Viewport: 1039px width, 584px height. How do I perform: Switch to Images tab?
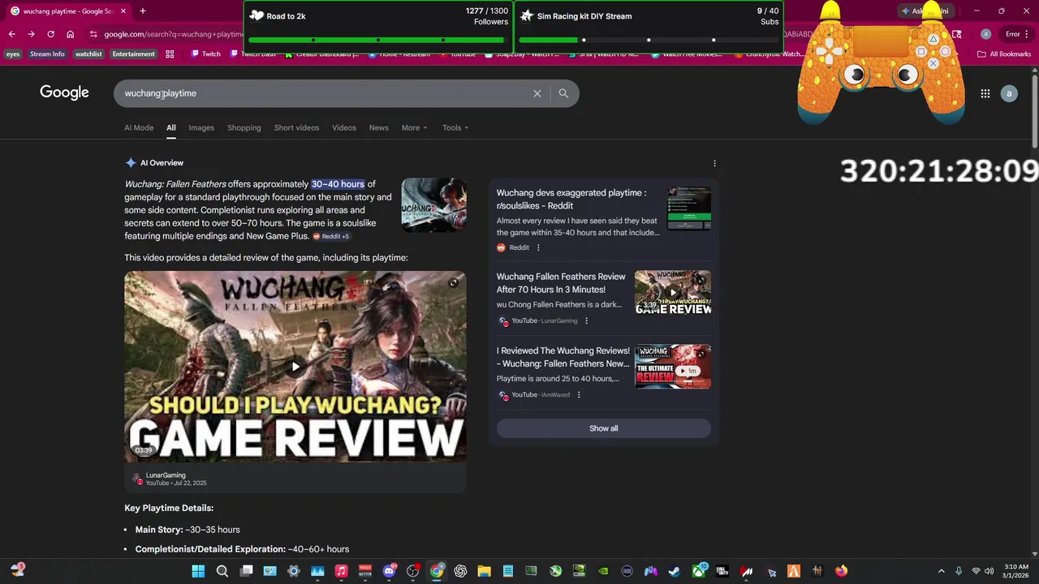201,127
